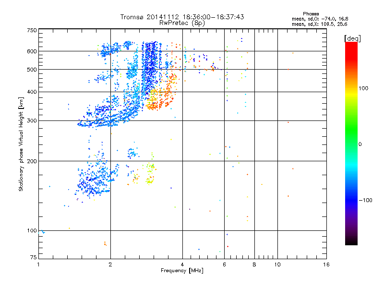Click y-axis tick label '500'
The height and width of the screenshot is (288, 384).
point(32,70)
